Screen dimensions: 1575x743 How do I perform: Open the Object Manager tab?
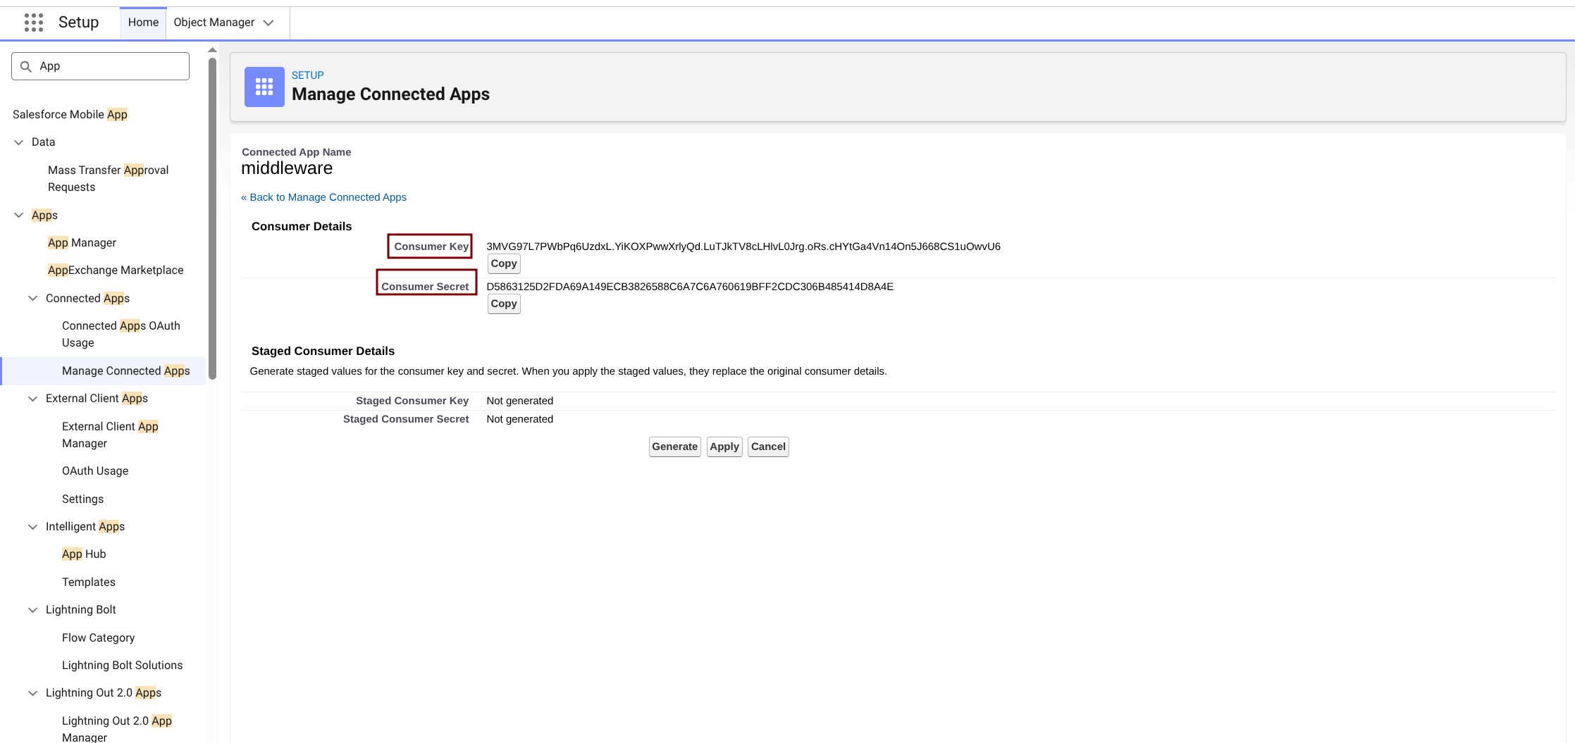214,23
